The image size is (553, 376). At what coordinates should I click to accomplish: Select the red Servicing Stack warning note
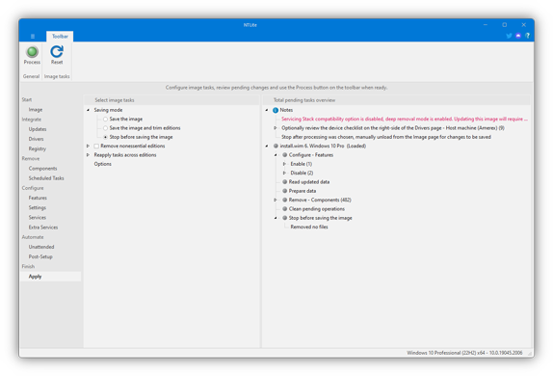405,119
